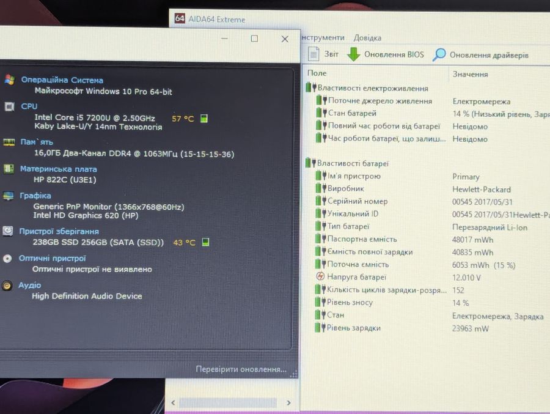The height and width of the screenshot is (414, 550).
Task: Click the 12.010 V voltage value
Action: point(466,278)
